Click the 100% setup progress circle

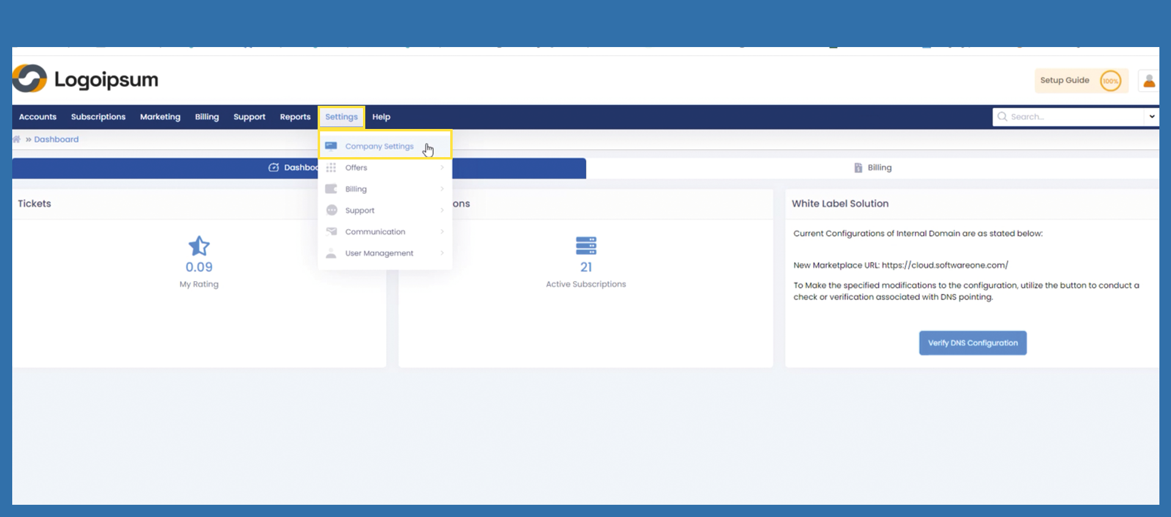pyautogui.click(x=1110, y=81)
